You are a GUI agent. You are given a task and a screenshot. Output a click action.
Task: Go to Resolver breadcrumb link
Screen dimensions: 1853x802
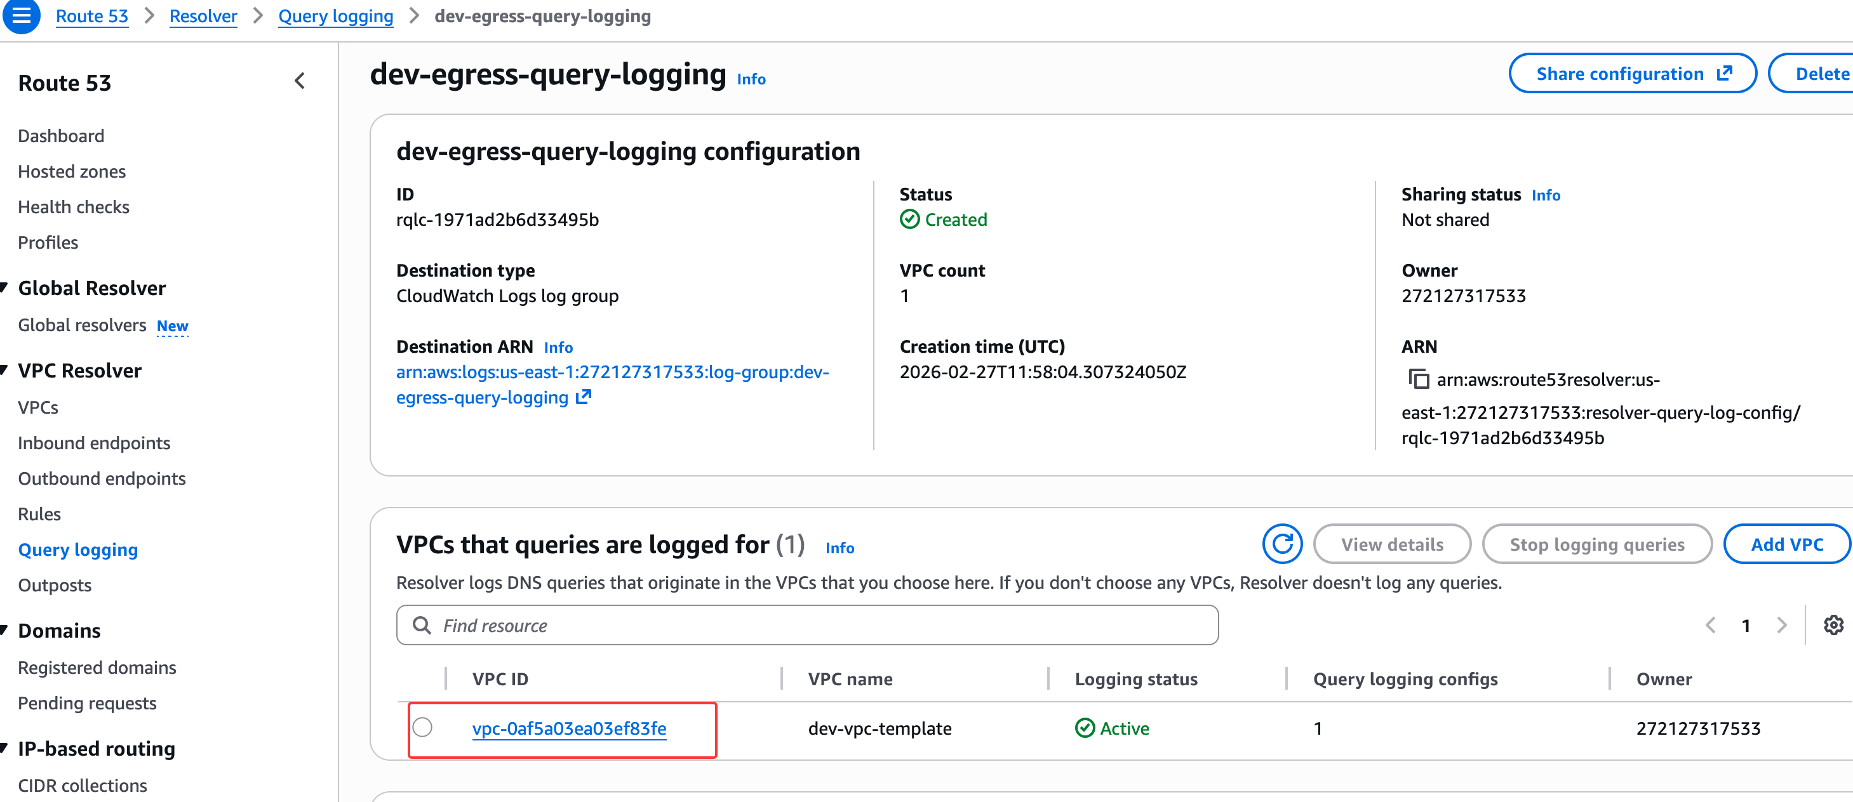pyautogui.click(x=203, y=16)
